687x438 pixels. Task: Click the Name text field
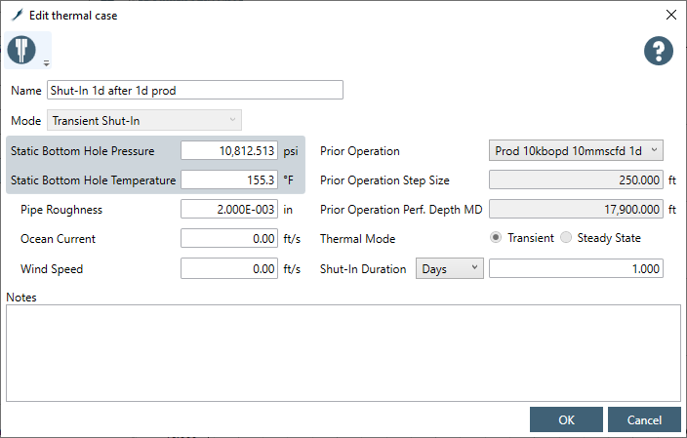pyautogui.click(x=195, y=91)
